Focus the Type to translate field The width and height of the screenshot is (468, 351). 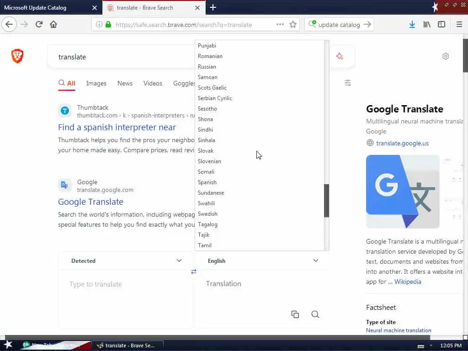point(126,298)
